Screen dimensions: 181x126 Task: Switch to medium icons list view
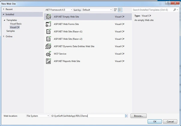(120, 10)
